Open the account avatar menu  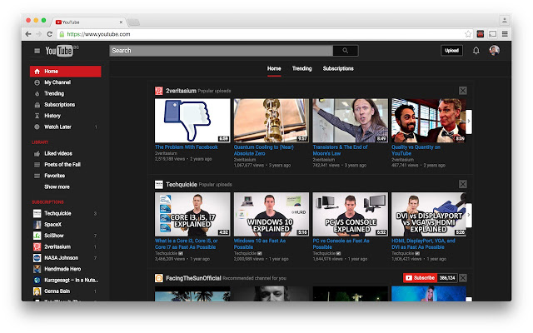click(494, 51)
